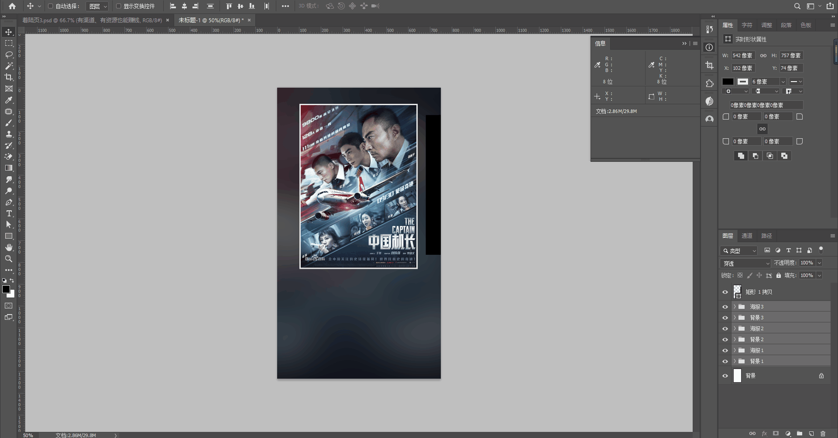Click delete layer trash icon

pyautogui.click(x=823, y=433)
